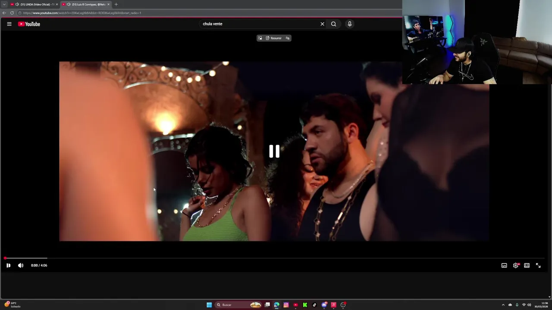Pause the video with the bottom-left button

[x=8, y=265]
